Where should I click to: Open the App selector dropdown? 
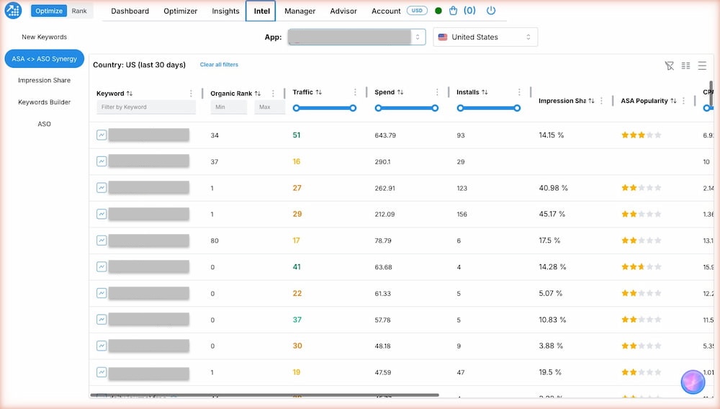tap(356, 37)
